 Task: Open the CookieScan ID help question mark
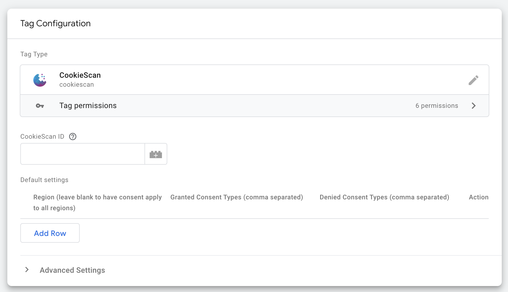73,137
